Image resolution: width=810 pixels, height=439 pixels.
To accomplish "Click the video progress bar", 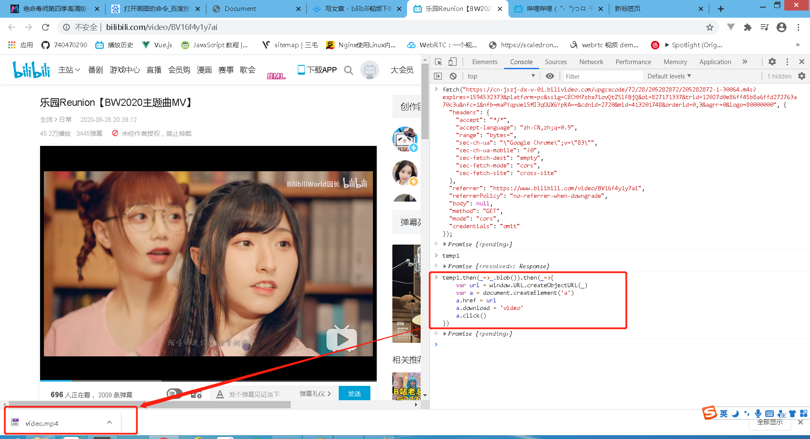I will pyautogui.click(x=208, y=380).
